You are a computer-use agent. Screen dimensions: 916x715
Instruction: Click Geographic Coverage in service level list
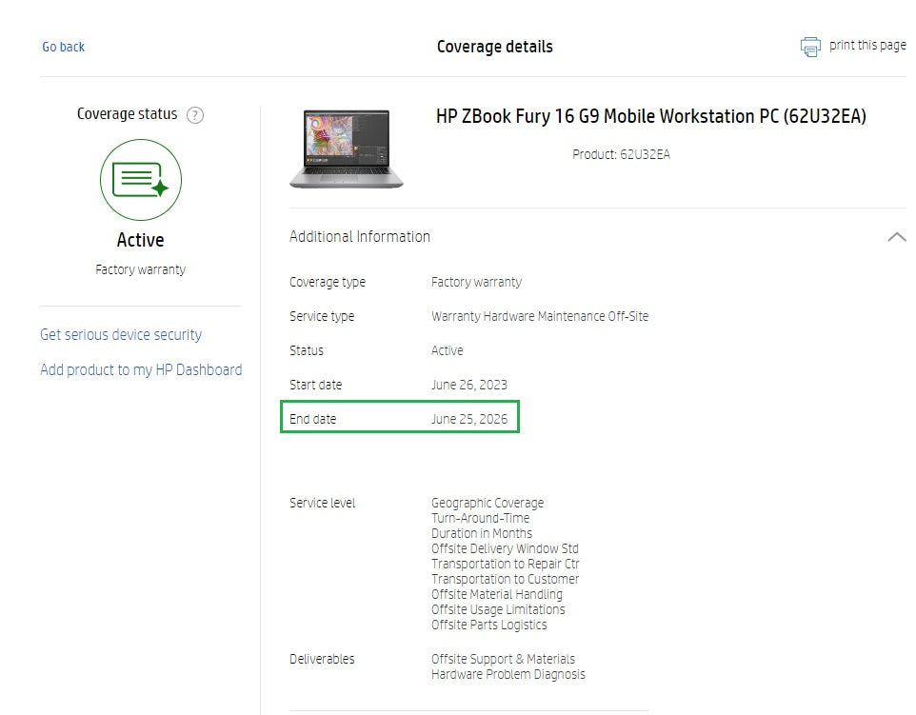coord(488,503)
